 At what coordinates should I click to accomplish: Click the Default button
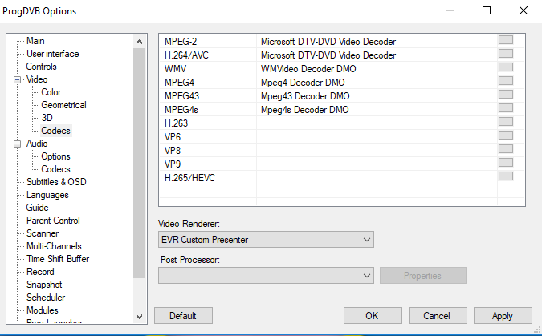[x=183, y=316]
